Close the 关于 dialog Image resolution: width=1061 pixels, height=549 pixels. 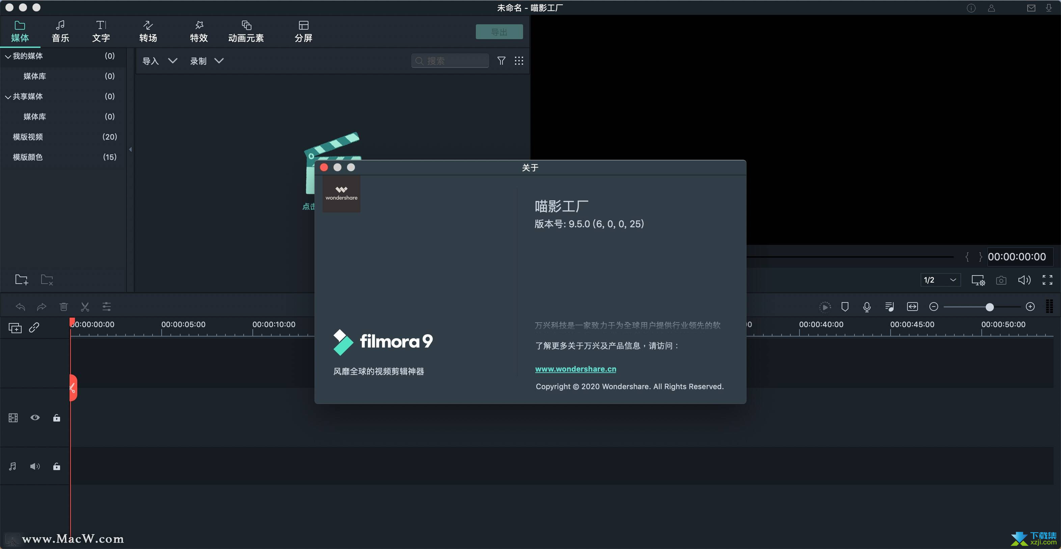pyautogui.click(x=324, y=167)
